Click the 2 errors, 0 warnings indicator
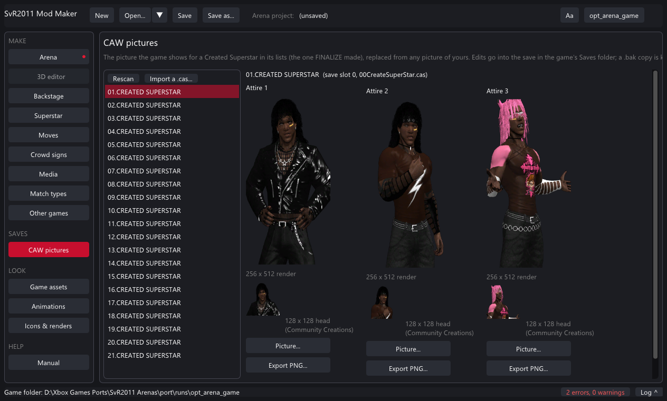Image resolution: width=667 pixels, height=401 pixels. pyautogui.click(x=595, y=392)
